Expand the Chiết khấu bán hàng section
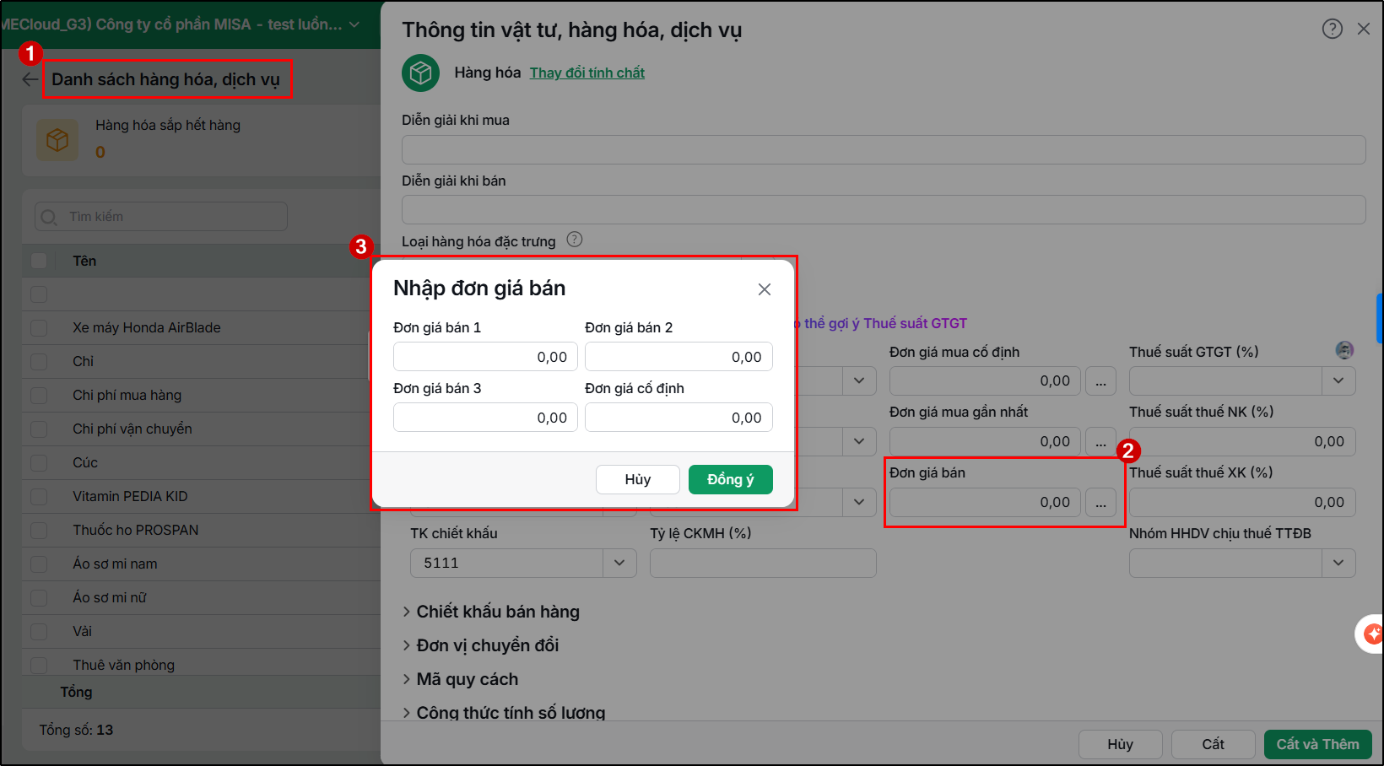The height and width of the screenshot is (766, 1384). click(491, 612)
